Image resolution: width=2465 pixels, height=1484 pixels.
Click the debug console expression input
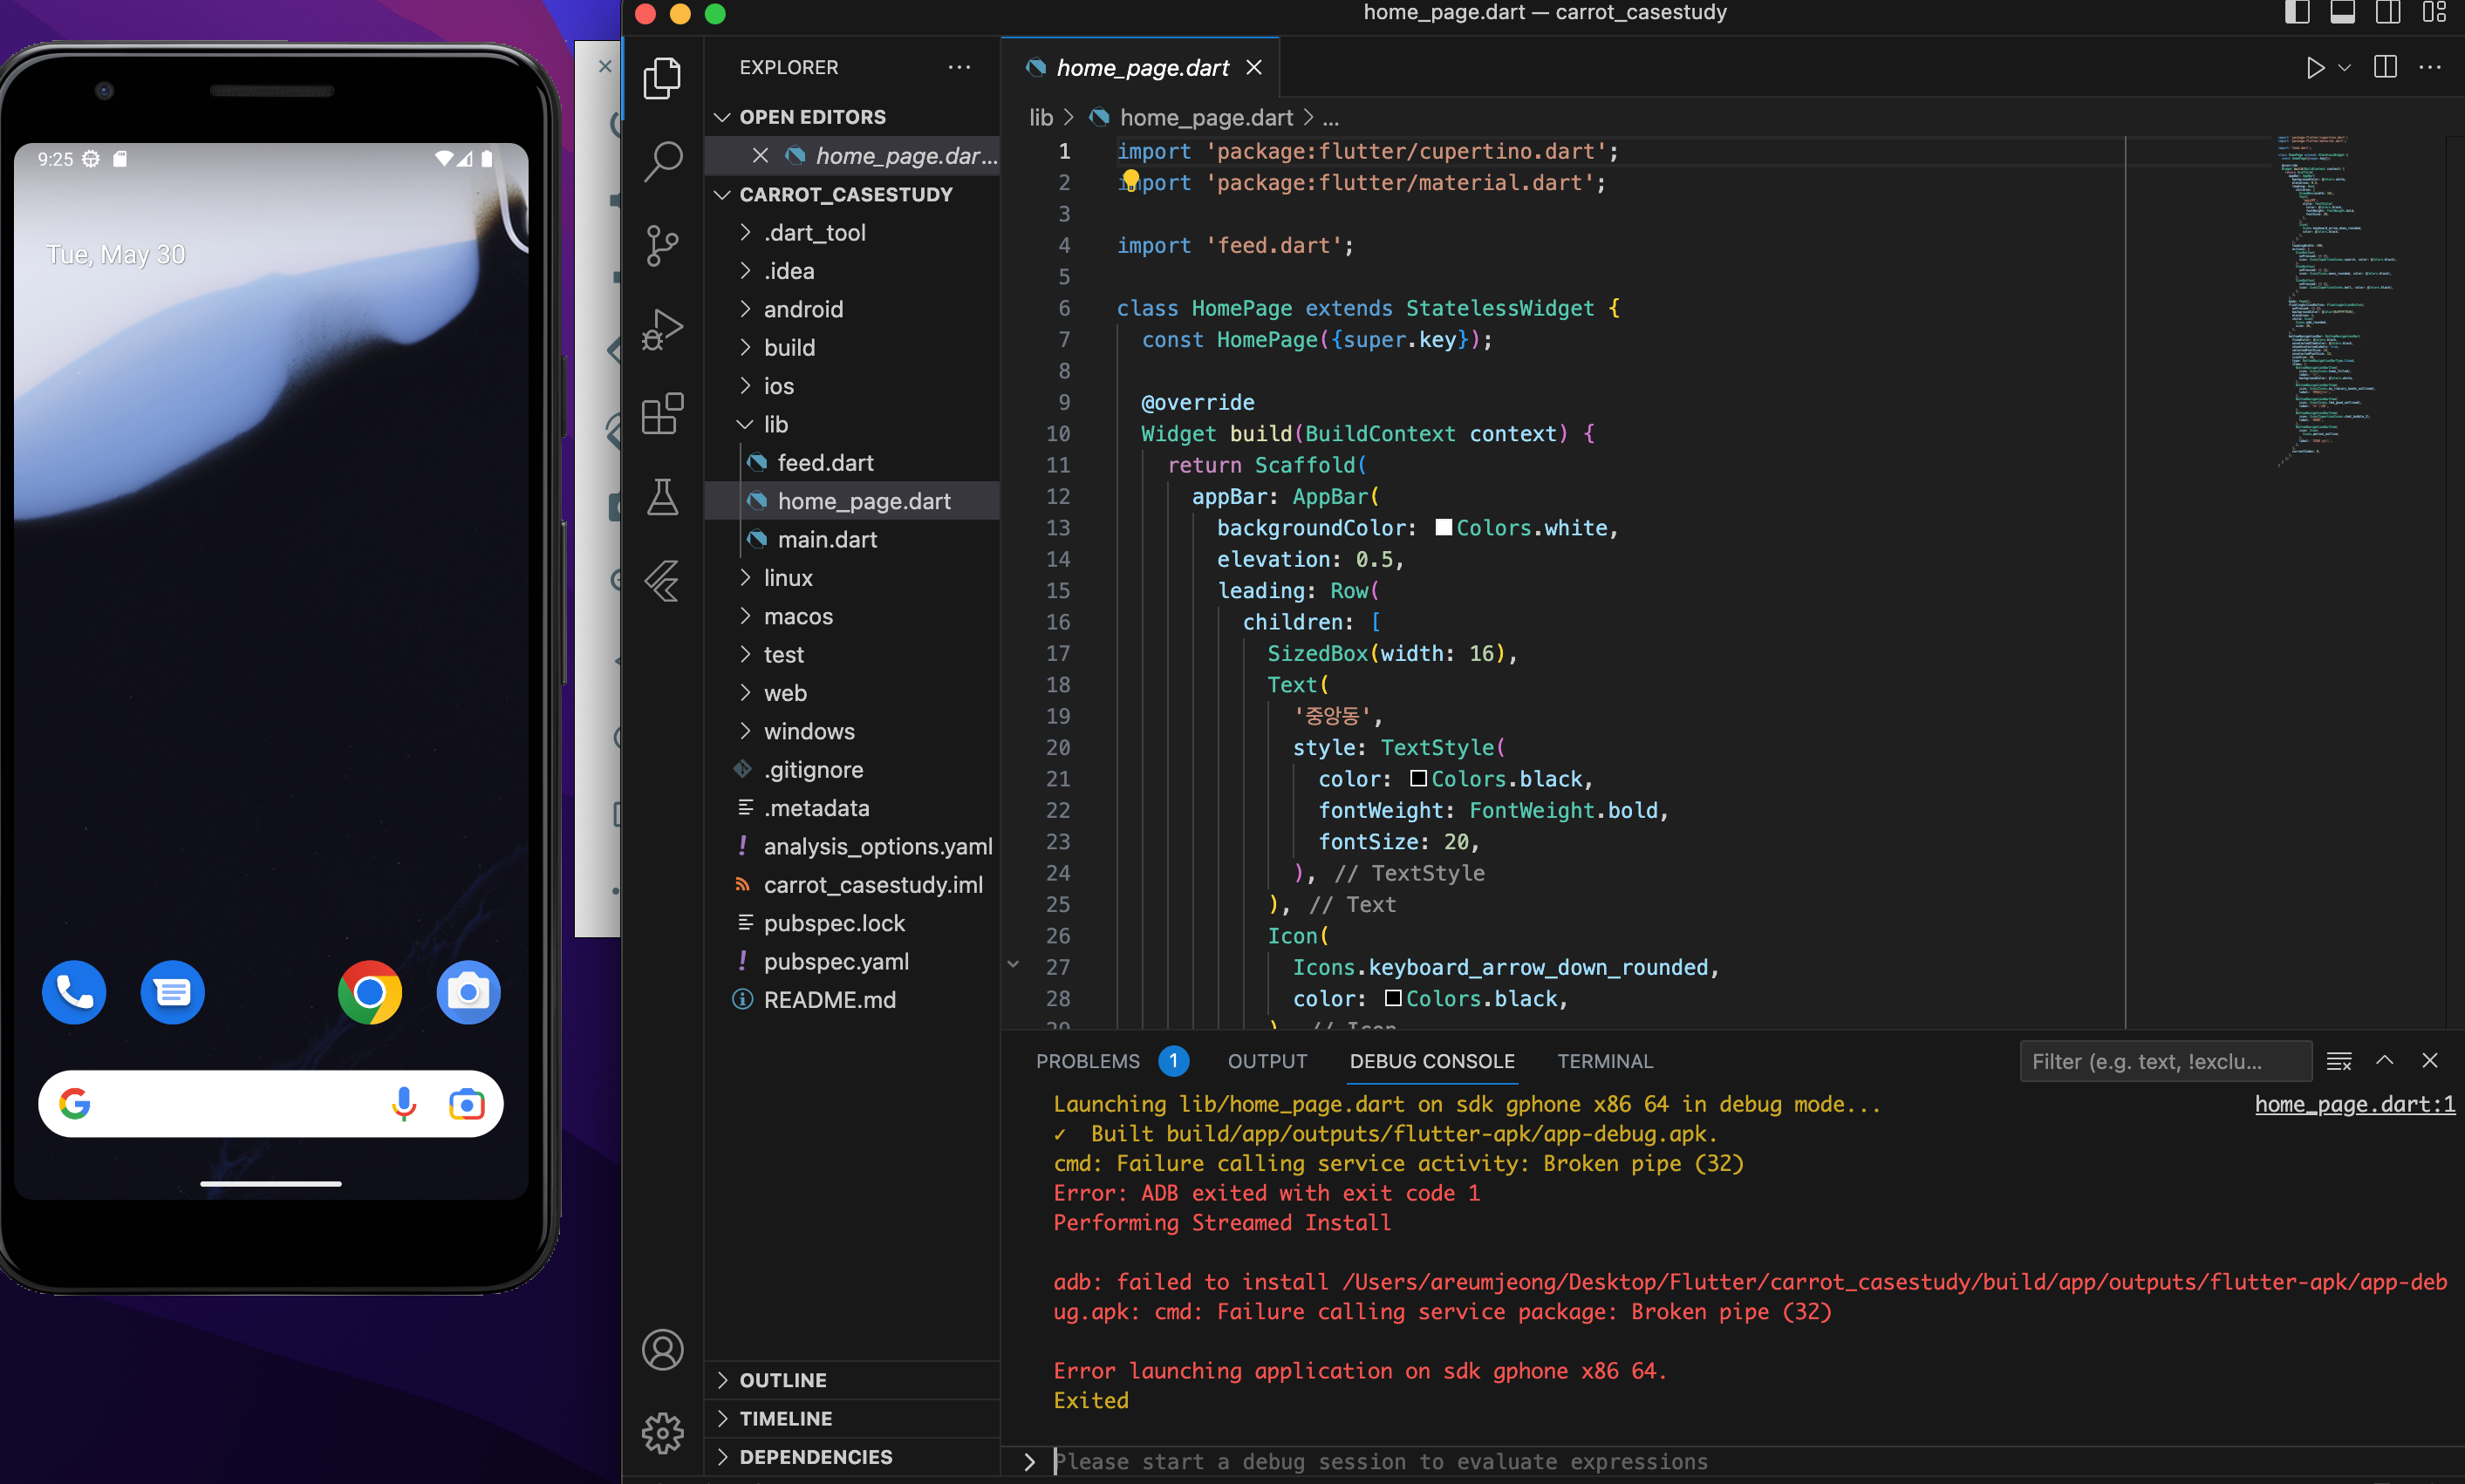1752,1461
